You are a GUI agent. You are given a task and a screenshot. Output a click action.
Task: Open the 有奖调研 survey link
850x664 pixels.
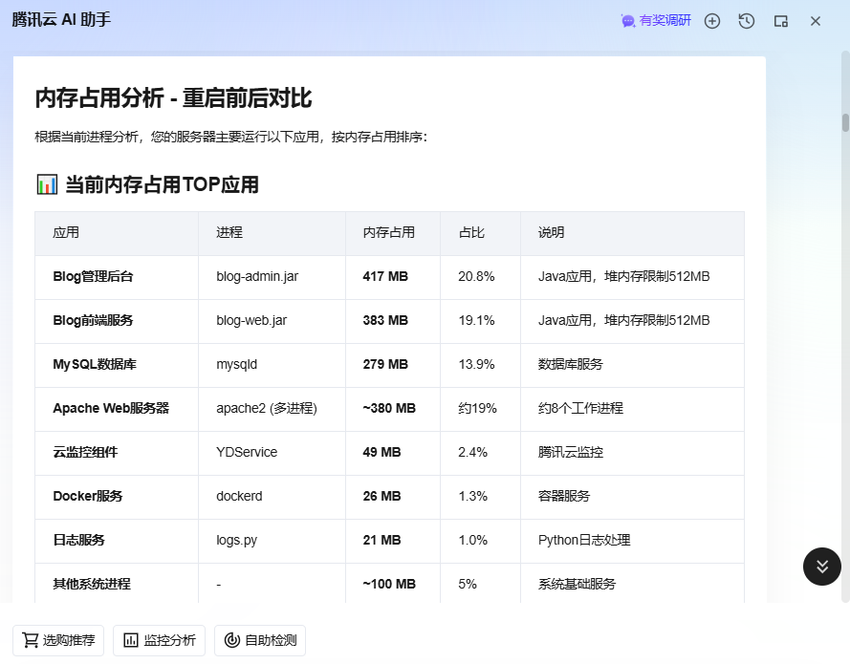(656, 21)
